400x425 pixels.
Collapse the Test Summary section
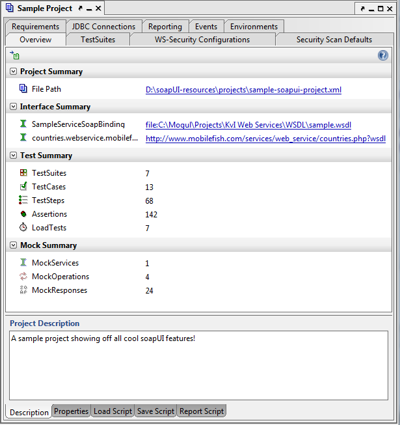13,156
